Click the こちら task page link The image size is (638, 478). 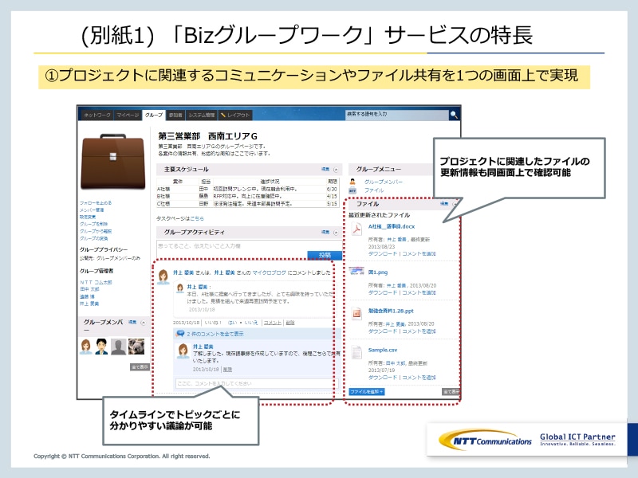(197, 218)
